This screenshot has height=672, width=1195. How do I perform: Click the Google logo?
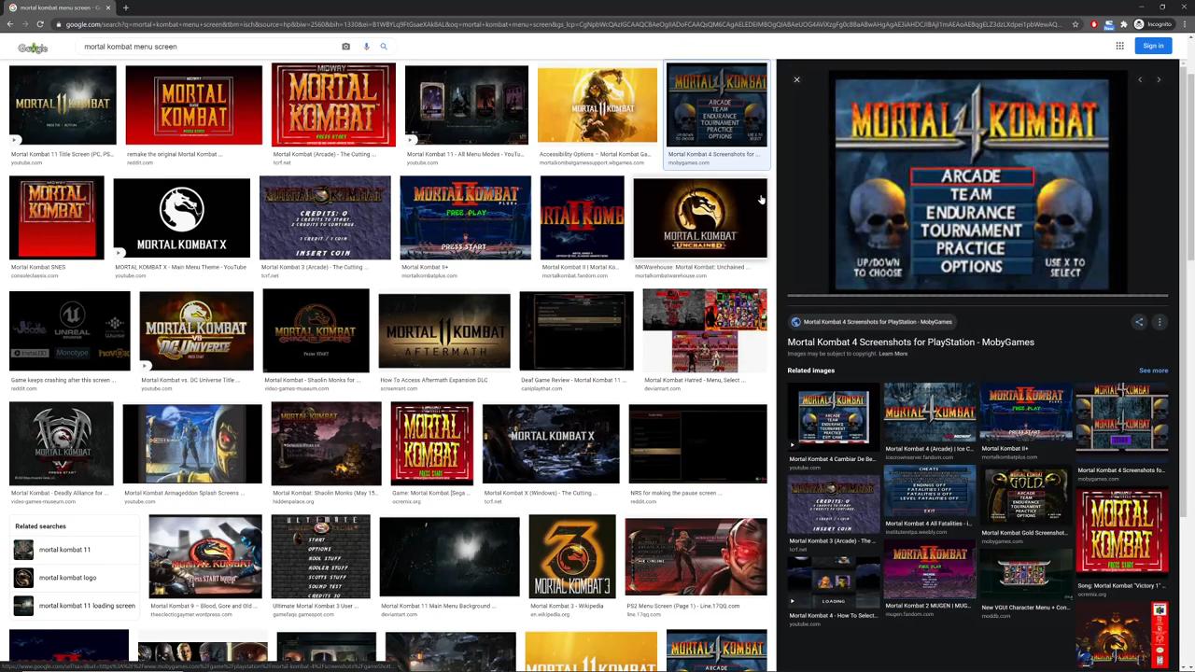point(33,47)
